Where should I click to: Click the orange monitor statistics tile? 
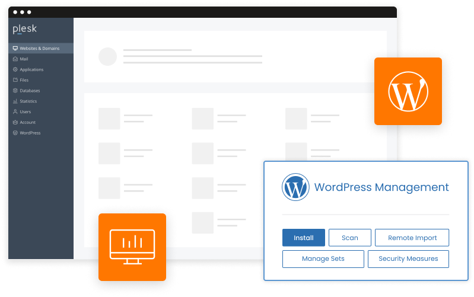click(132, 247)
